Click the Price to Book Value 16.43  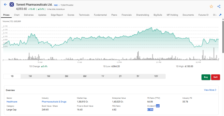click(x=80, y=110)
